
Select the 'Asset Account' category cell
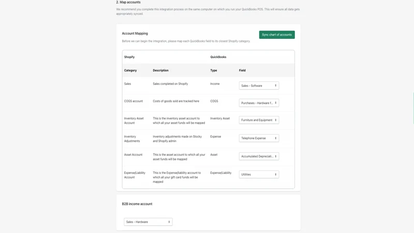pos(133,155)
